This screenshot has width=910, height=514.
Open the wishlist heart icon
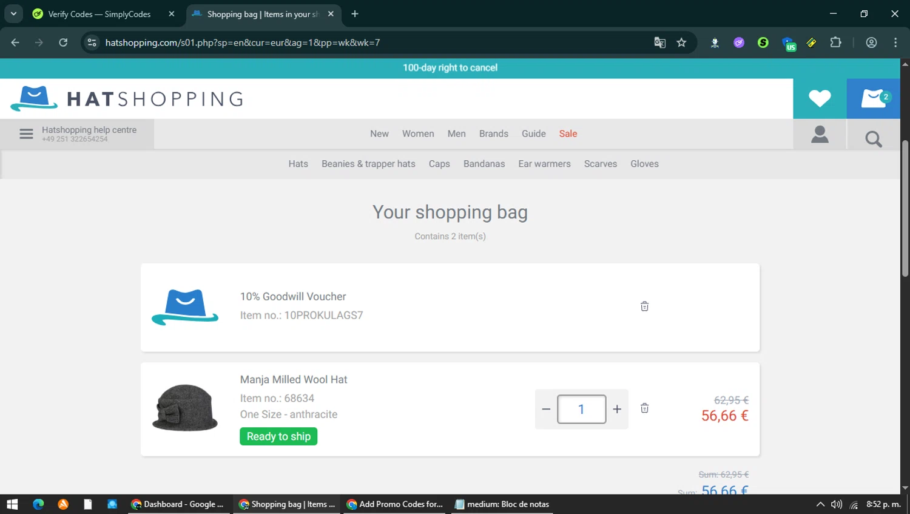tap(820, 98)
